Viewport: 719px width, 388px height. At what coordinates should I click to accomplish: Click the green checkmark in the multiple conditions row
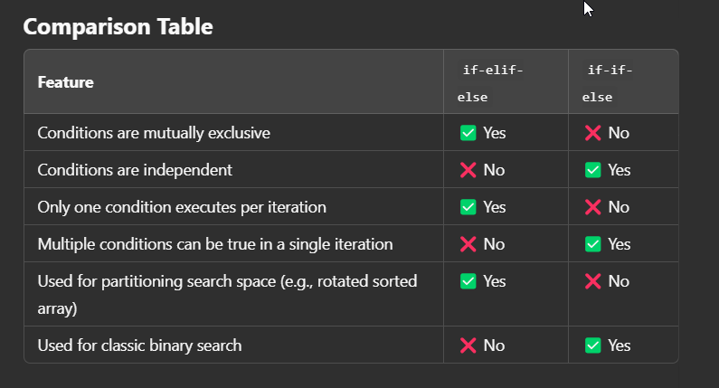coord(593,244)
